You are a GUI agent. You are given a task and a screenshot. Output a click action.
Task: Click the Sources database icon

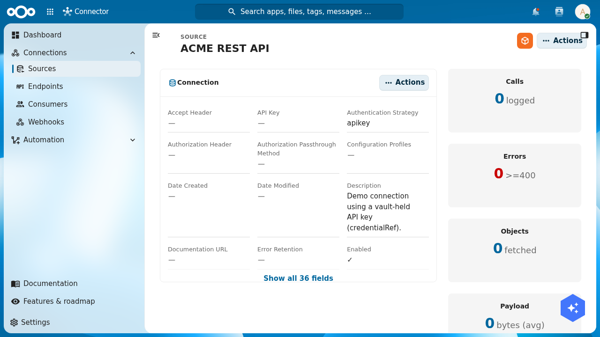point(20,69)
